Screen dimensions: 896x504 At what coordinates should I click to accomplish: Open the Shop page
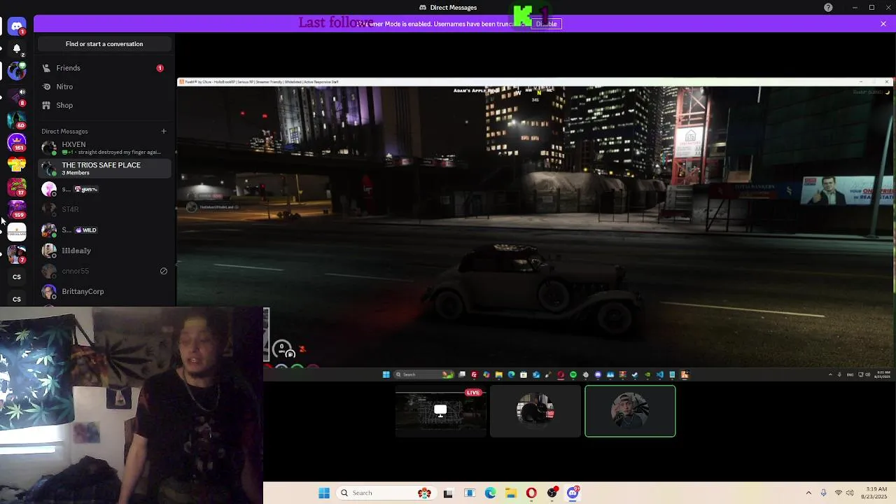(x=104, y=105)
